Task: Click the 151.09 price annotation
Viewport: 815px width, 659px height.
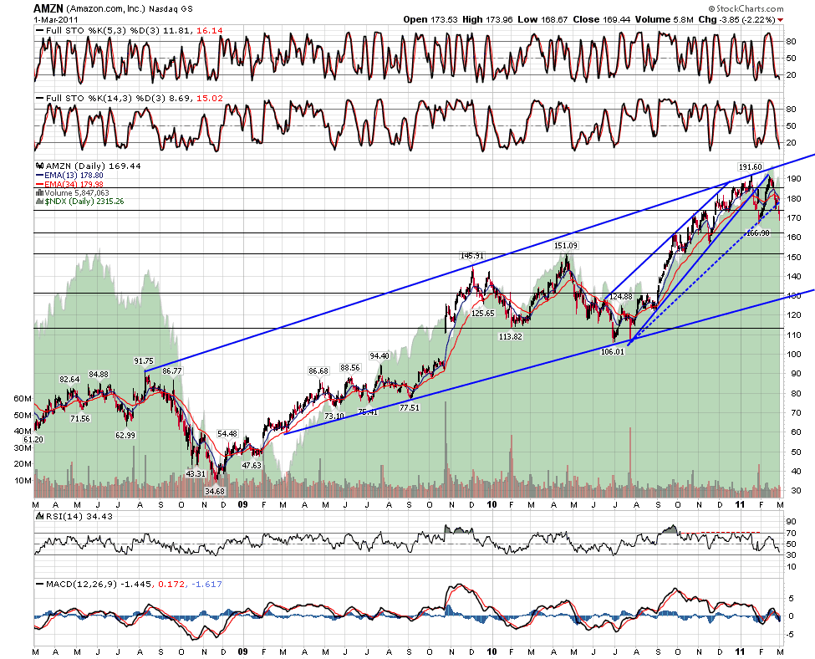Action: tap(566, 246)
